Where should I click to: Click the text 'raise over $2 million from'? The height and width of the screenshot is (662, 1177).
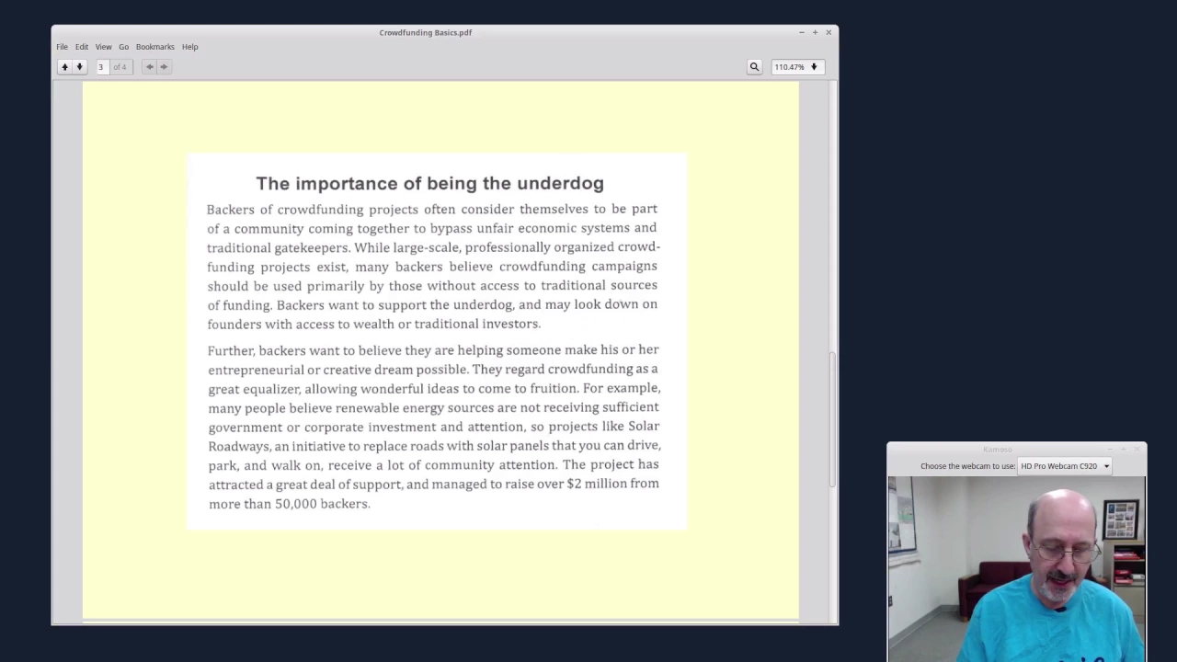[x=582, y=484]
